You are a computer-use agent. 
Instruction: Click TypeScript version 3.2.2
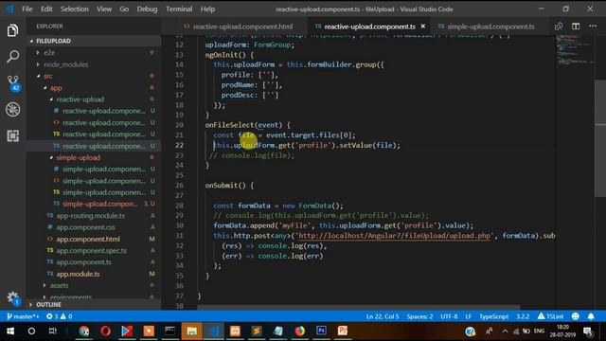(x=523, y=316)
